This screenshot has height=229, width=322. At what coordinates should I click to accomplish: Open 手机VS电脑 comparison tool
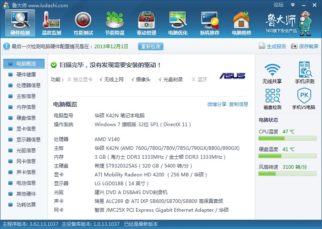[x=304, y=99]
